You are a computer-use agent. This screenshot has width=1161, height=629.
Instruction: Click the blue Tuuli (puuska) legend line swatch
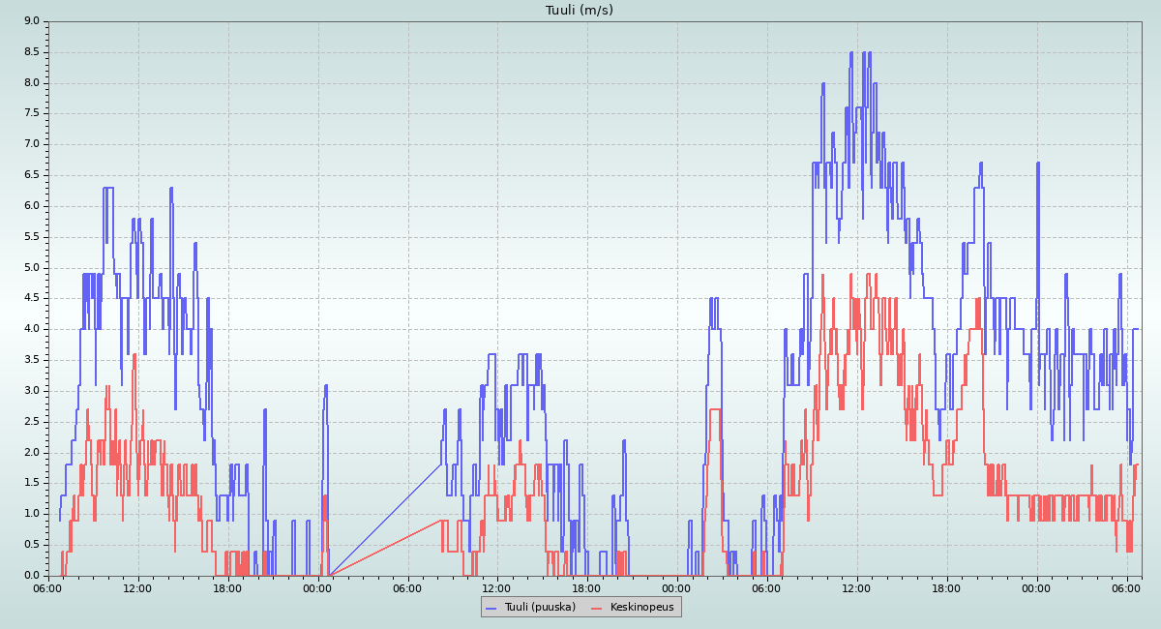[x=491, y=608]
